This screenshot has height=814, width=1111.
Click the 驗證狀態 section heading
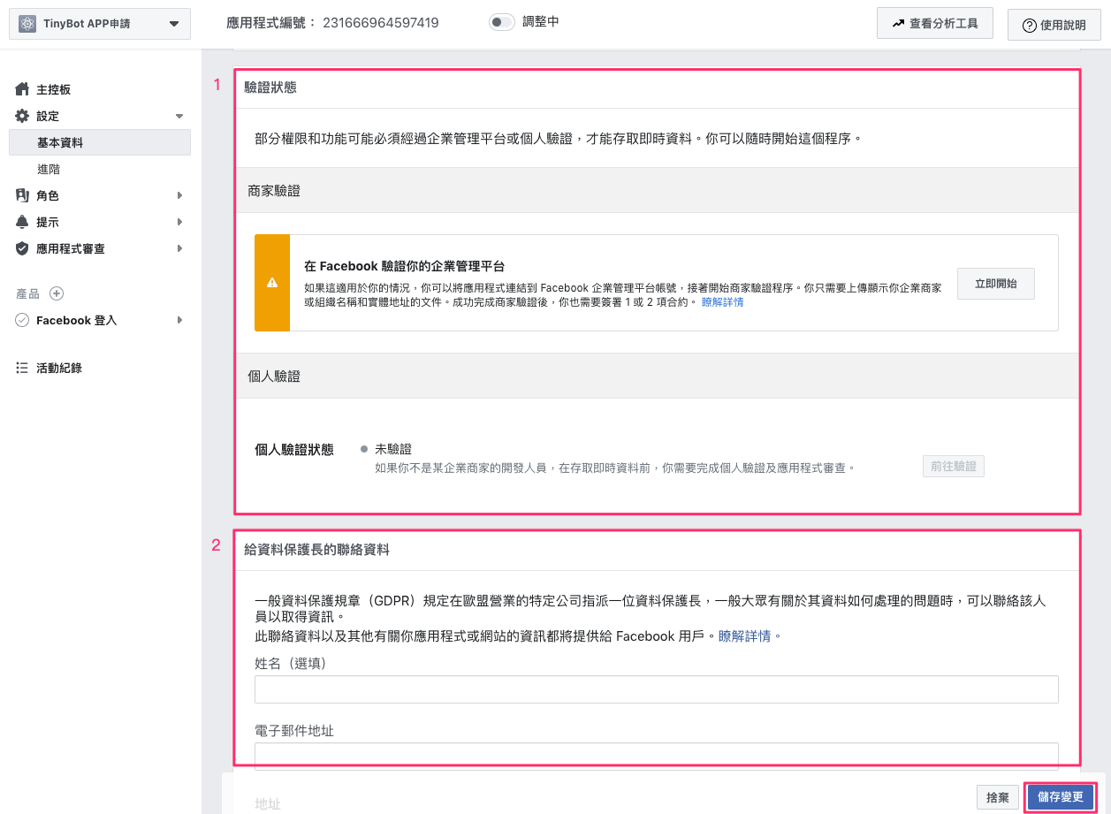pos(270,87)
